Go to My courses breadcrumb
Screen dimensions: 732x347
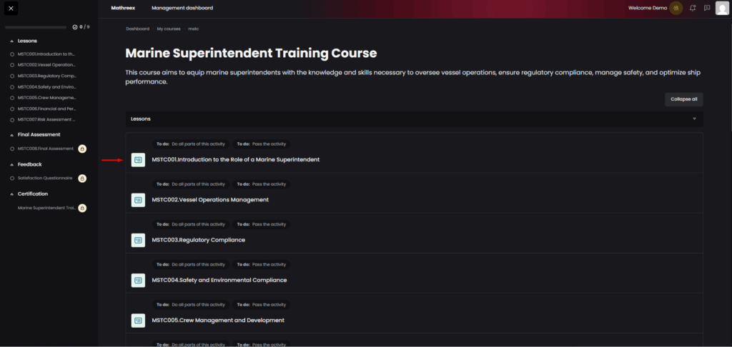coord(169,29)
